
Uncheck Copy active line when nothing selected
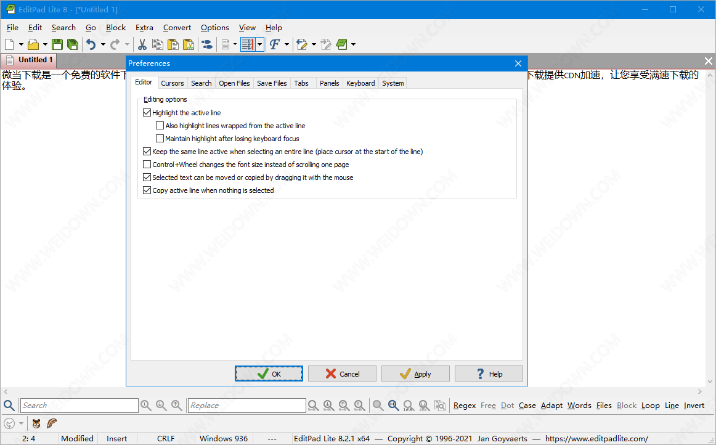(147, 190)
